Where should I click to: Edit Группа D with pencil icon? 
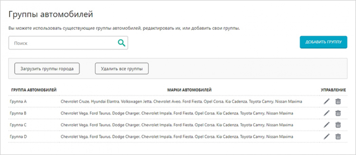[x=326, y=136]
